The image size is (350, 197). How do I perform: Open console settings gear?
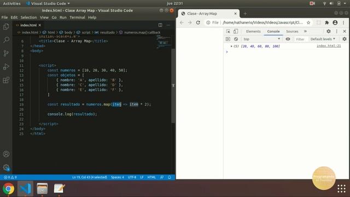coord(345,39)
